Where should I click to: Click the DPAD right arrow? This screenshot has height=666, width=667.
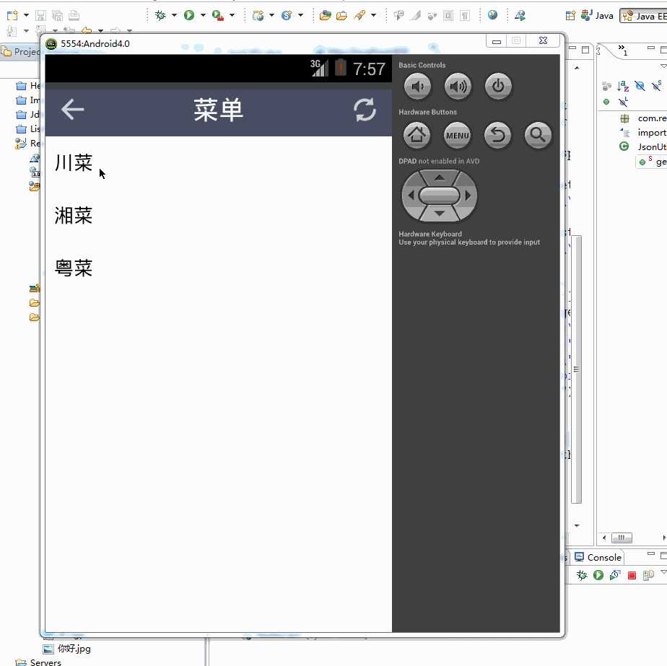click(468, 196)
